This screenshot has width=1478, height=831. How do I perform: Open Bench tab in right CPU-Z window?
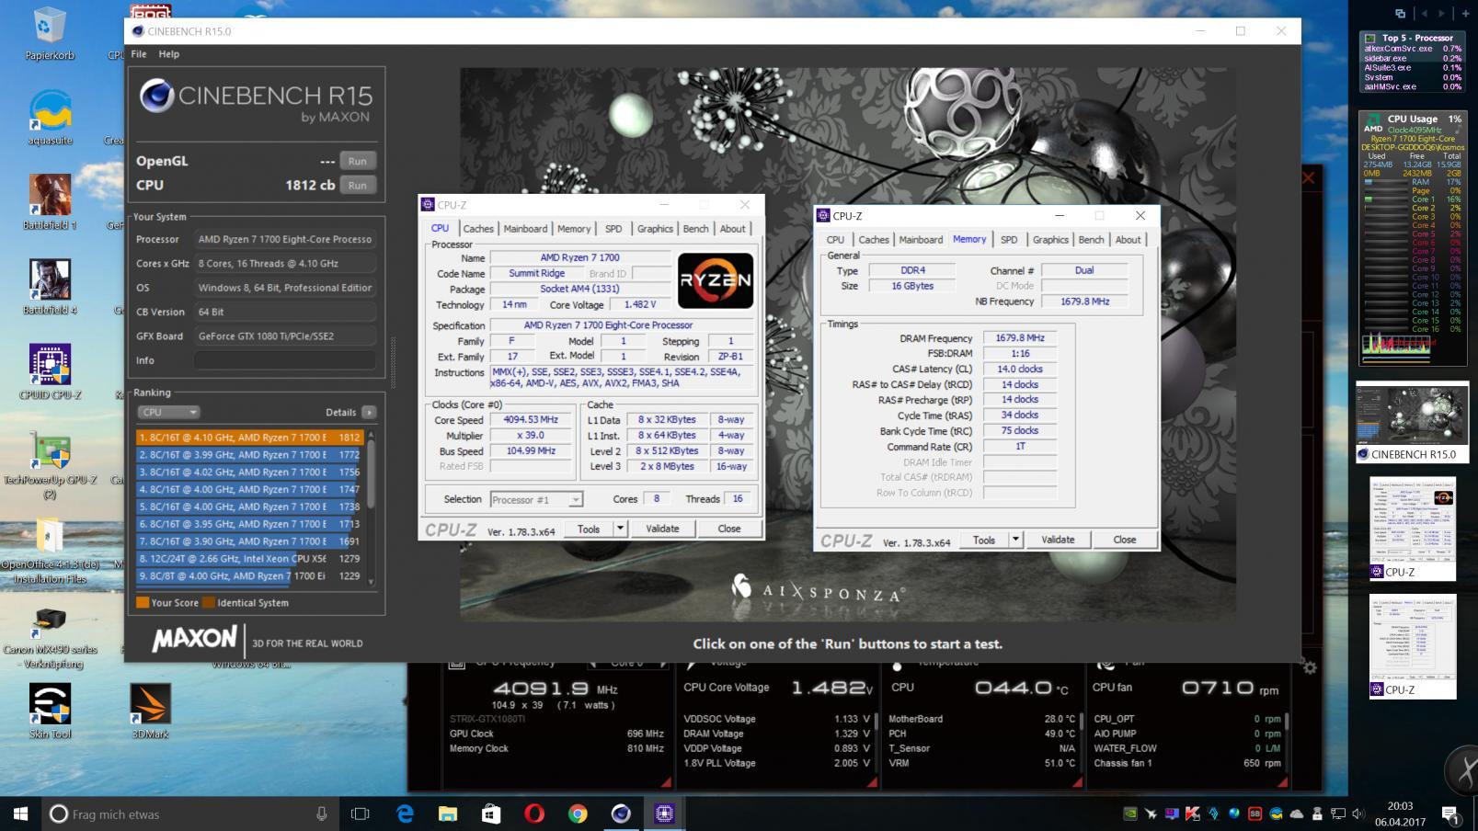point(1091,240)
